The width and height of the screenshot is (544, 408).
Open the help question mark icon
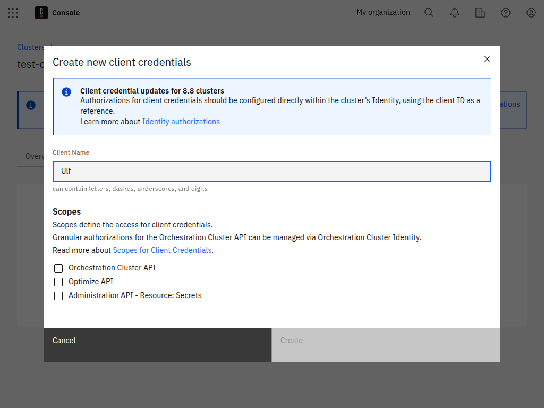click(506, 13)
